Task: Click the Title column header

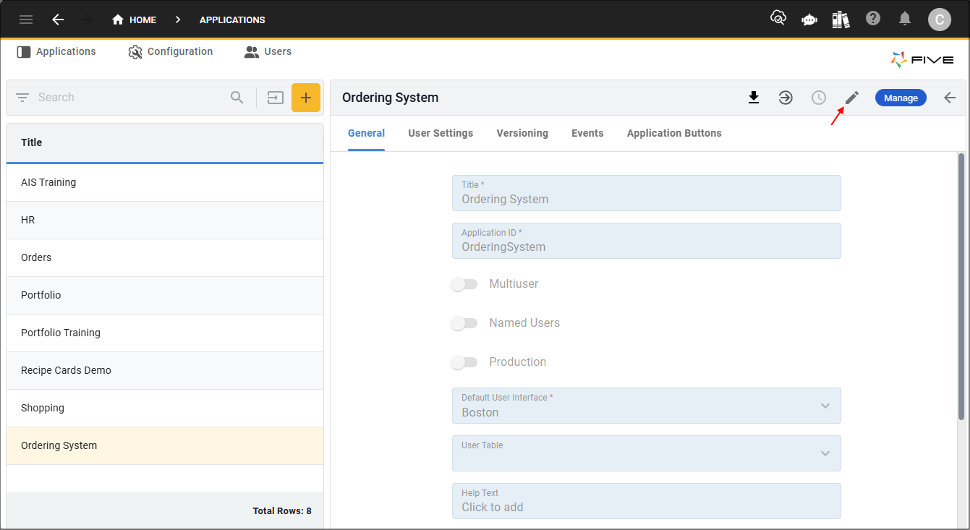Action: point(165,142)
